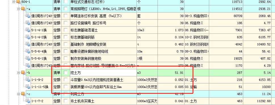The width and height of the screenshot is (275, 105).
Task: Click 装载质量10t以内自卸汽车运土3km cell
Action: pos(103,87)
